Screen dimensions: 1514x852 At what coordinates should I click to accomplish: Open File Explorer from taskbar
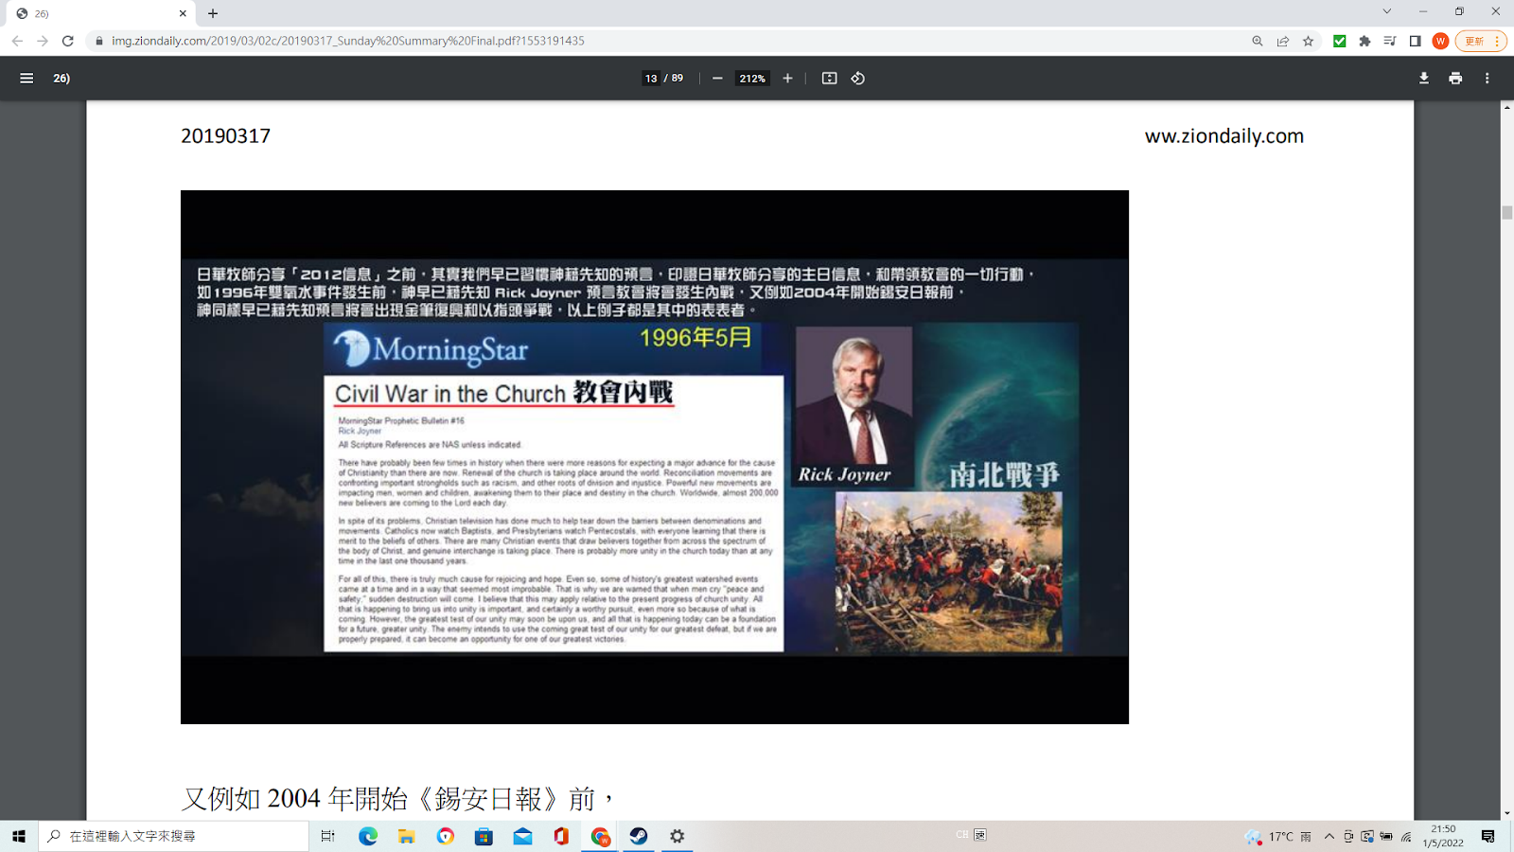tap(407, 836)
